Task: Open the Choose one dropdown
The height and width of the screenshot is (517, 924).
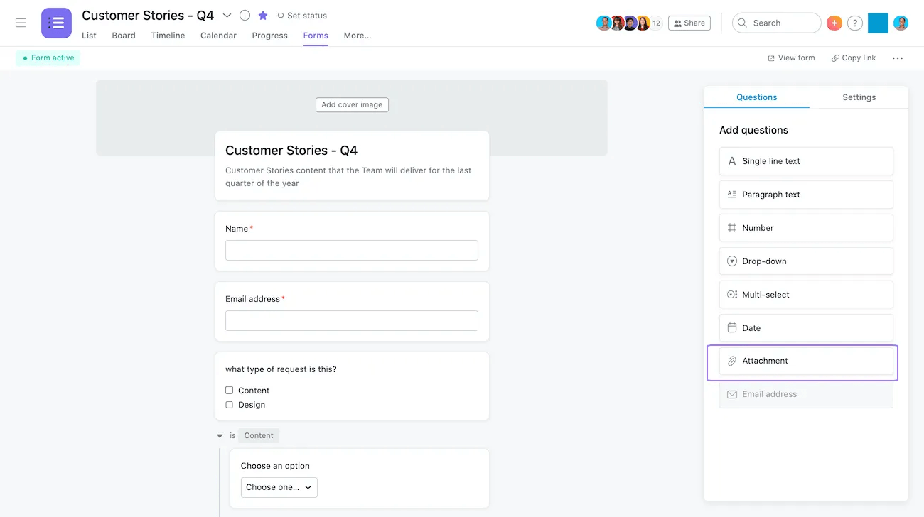Action: point(279,487)
